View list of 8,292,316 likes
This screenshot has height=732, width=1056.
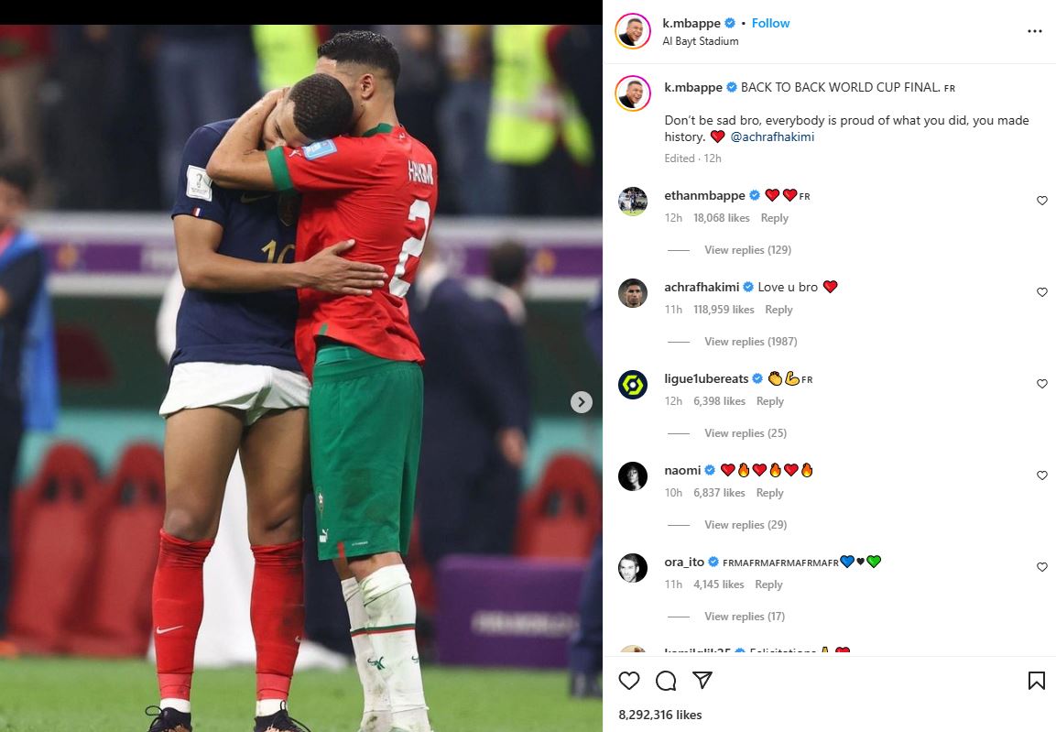[x=660, y=715]
